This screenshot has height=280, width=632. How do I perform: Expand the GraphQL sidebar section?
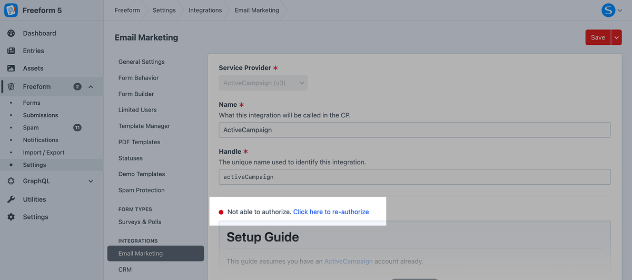pos(91,181)
